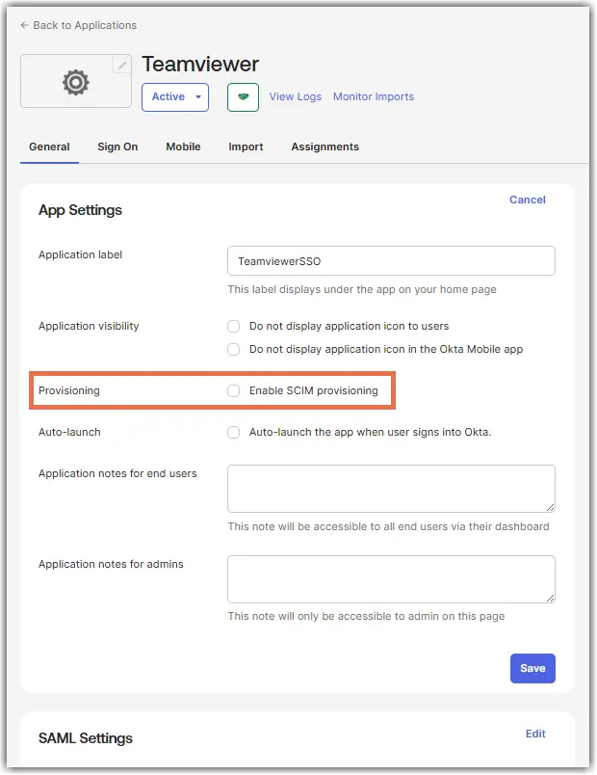The image size is (597, 775).
Task: Open Monitor Imports link
Action: click(x=374, y=96)
